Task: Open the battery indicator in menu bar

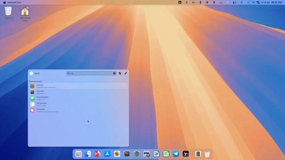Action: pos(235,2)
